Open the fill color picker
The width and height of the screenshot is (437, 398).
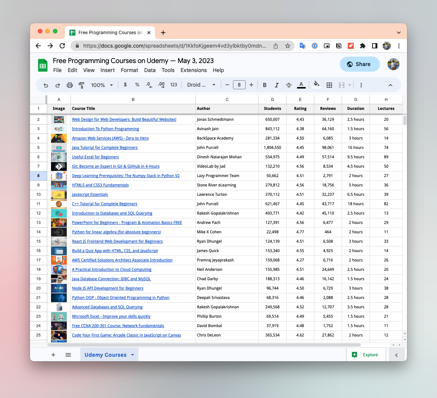(316, 85)
